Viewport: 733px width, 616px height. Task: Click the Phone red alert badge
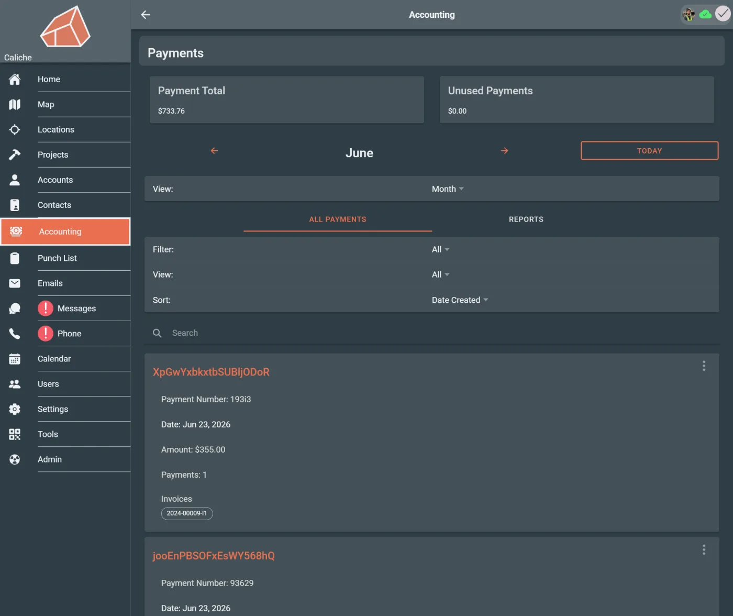point(46,334)
